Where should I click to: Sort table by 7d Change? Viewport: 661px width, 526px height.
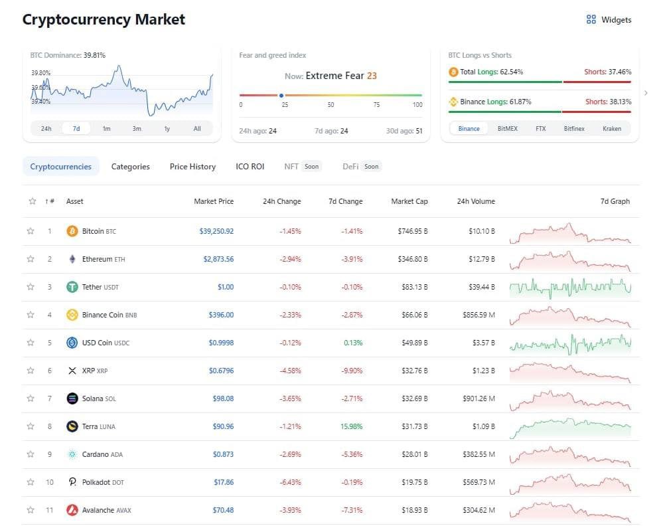345,201
